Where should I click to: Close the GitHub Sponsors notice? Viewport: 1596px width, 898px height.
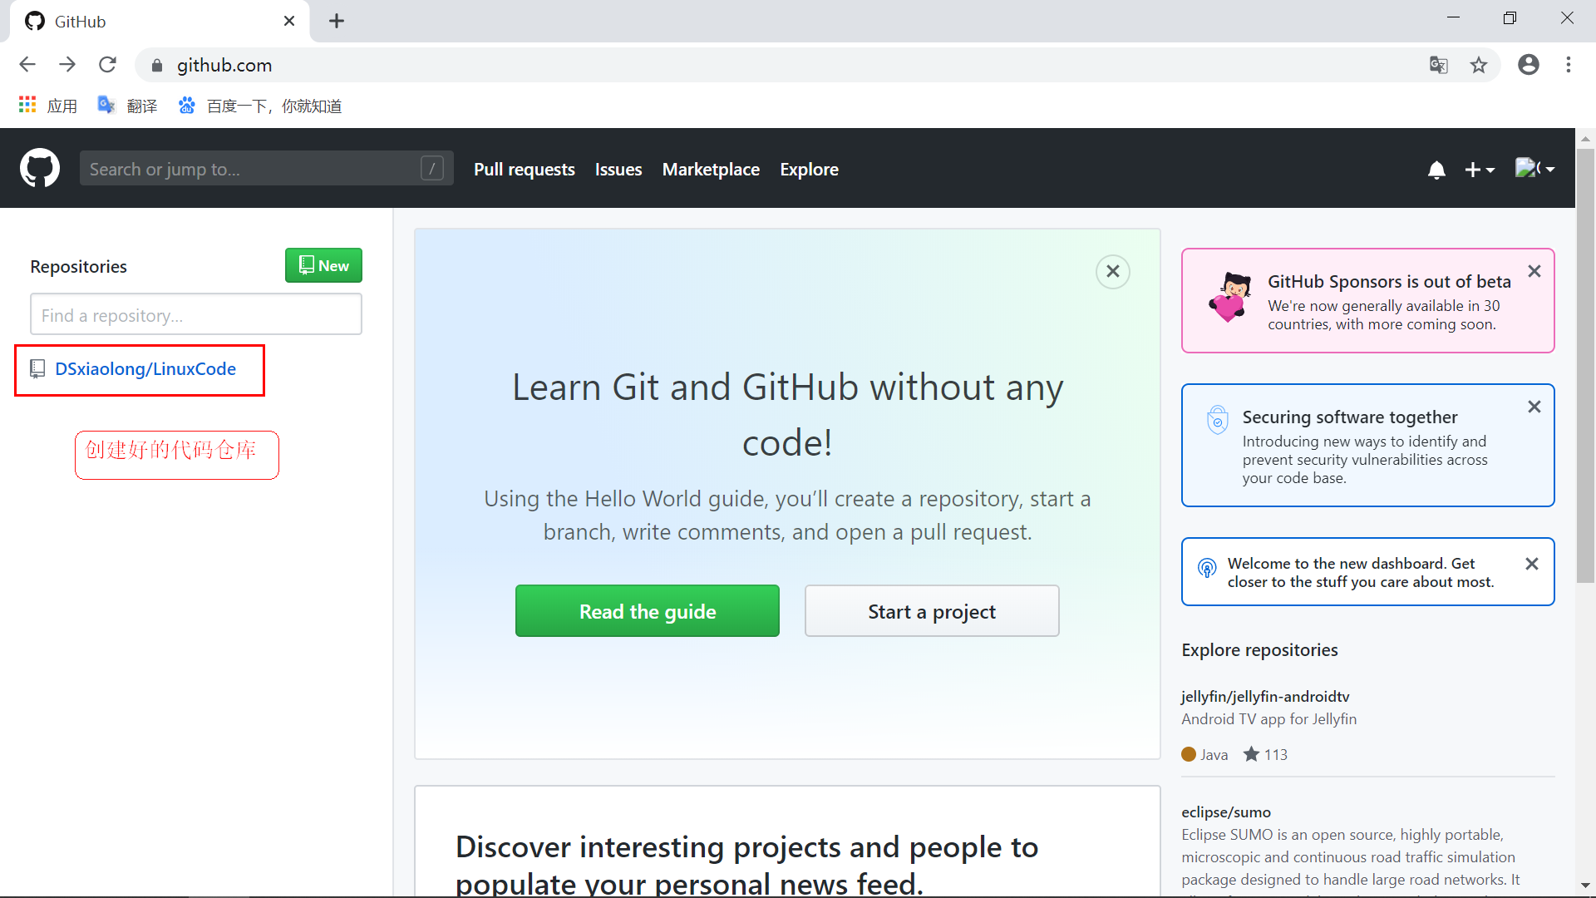point(1534,272)
